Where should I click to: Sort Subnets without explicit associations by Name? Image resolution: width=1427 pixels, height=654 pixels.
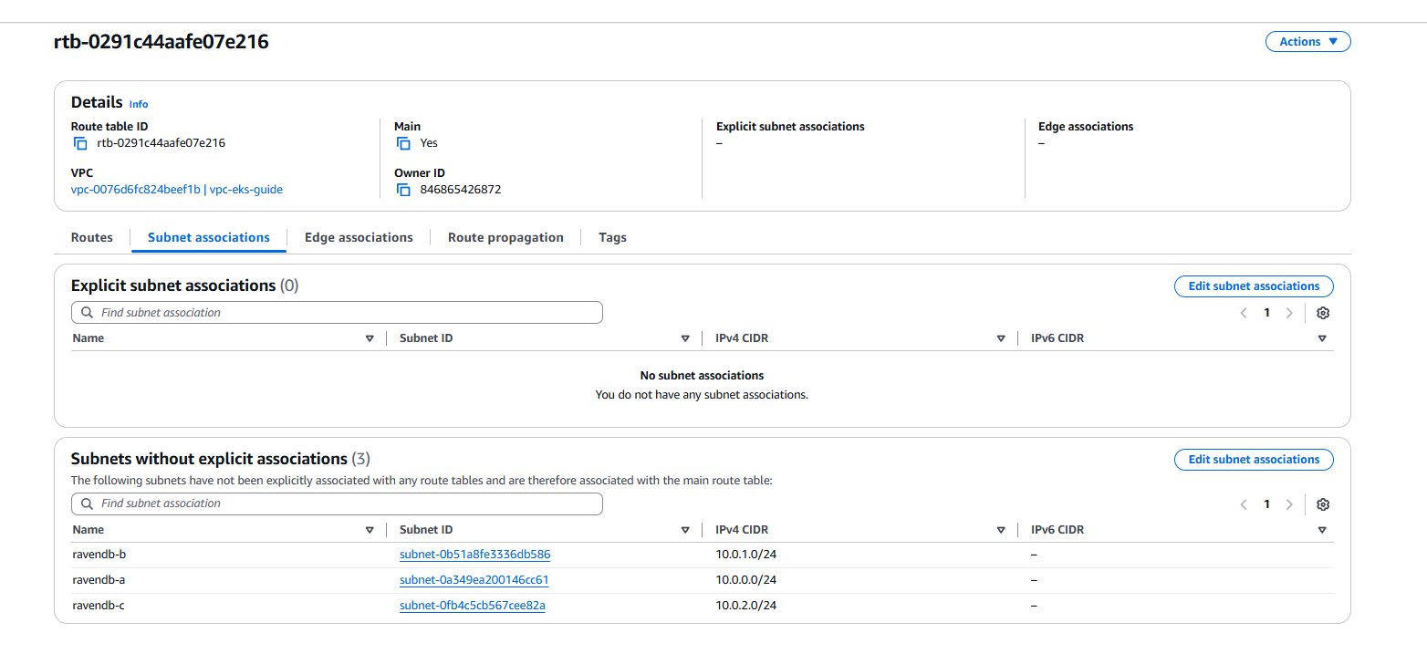tap(370, 530)
